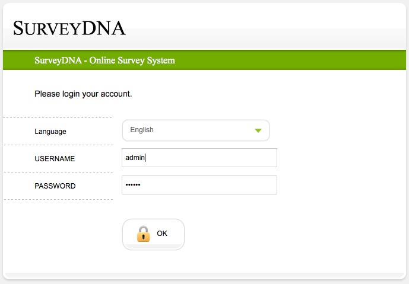
Task: Focus the USERNAME input field
Action: click(199, 158)
